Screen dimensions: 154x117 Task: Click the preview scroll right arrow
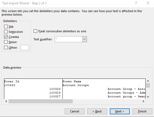(x=143, y=101)
